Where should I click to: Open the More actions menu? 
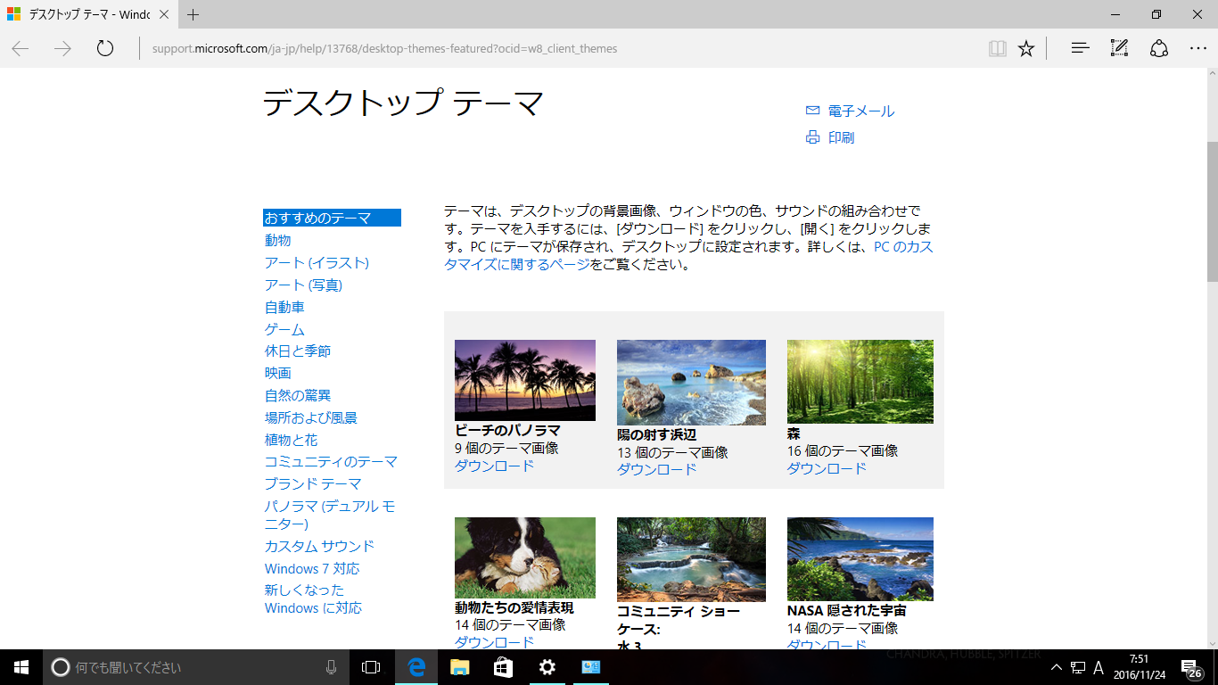[x=1197, y=48]
